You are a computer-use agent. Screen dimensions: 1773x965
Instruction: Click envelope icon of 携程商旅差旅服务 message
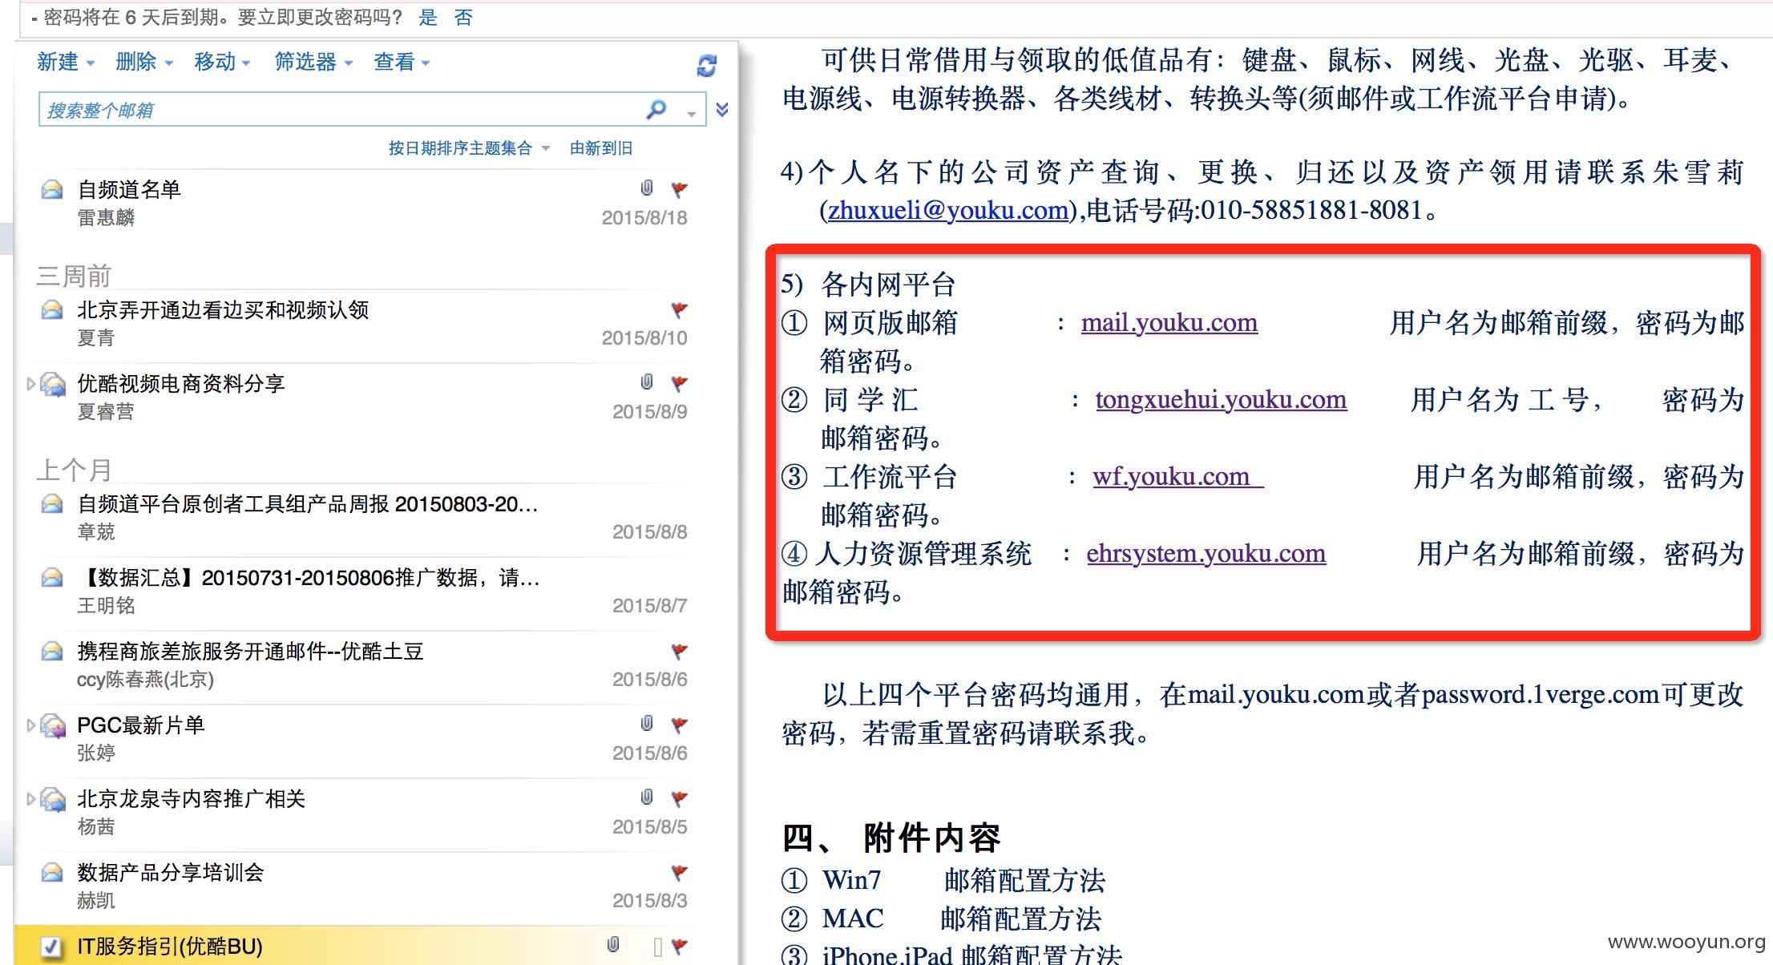point(52,652)
